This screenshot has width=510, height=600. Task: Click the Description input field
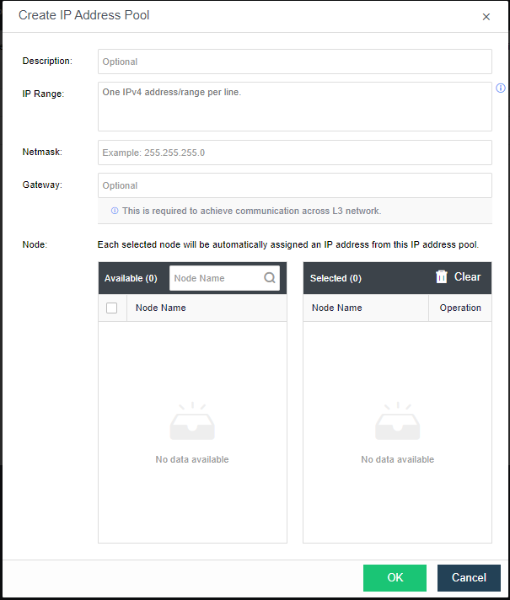pyautogui.click(x=294, y=62)
